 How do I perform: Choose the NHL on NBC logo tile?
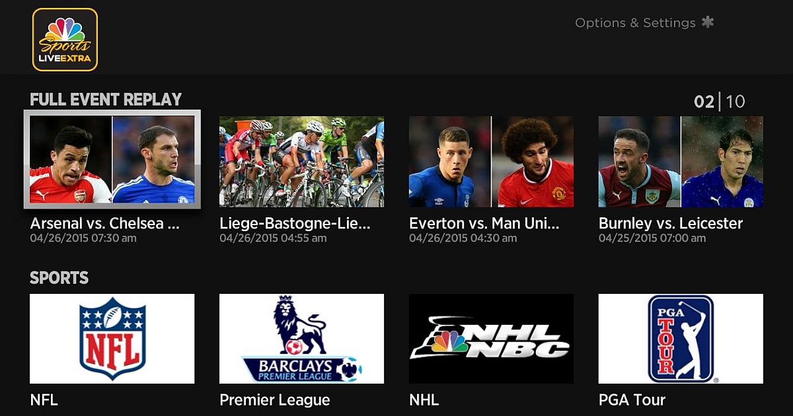pyautogui.click(x=491, y=339)
